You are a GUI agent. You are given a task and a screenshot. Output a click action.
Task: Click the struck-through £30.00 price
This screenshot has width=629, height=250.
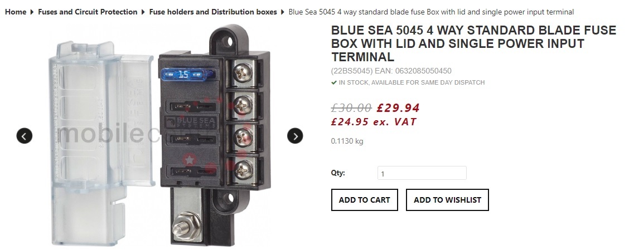[351, 108]
